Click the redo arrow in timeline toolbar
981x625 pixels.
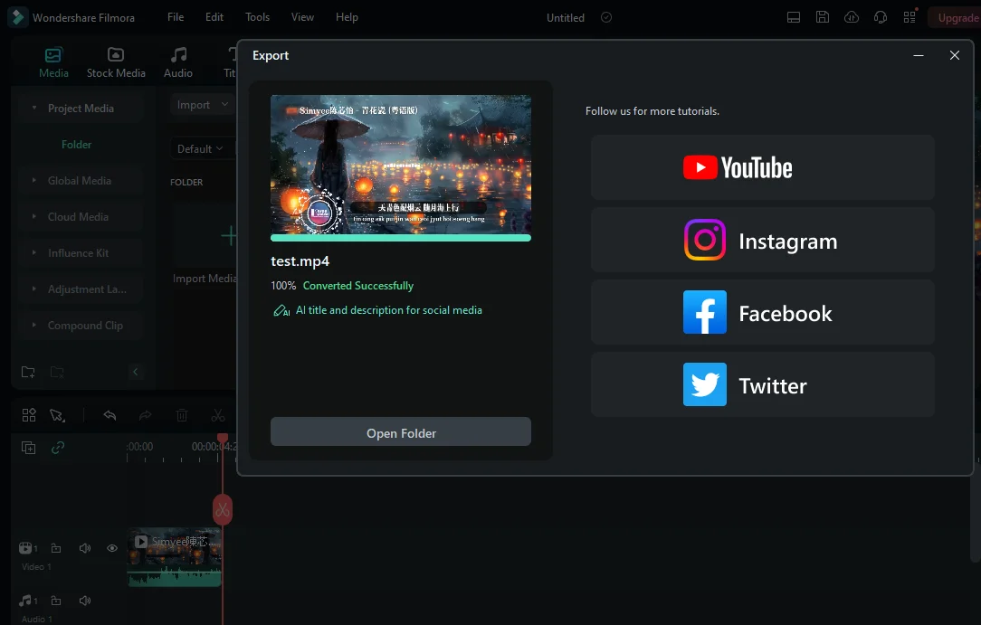[x=145, y=415]
